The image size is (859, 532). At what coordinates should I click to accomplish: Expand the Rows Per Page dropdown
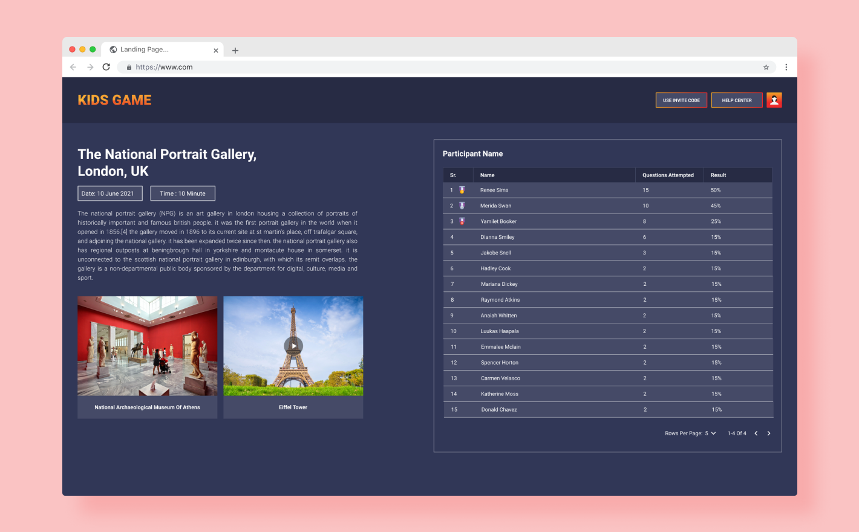(710, 433)
